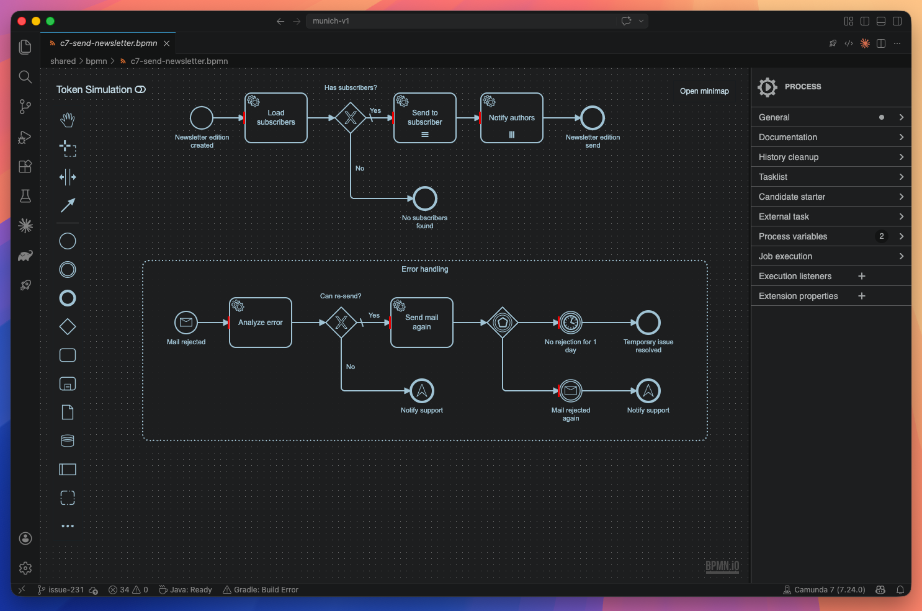Open the Camunda 7 (7.24.0) engine selector
The width and height of the screenshot is (922, 611).
tap(824, 590)
